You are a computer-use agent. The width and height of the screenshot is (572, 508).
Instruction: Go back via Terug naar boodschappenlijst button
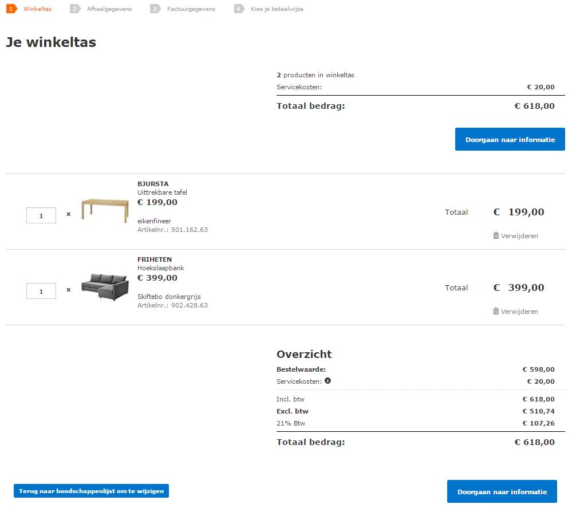91,491
